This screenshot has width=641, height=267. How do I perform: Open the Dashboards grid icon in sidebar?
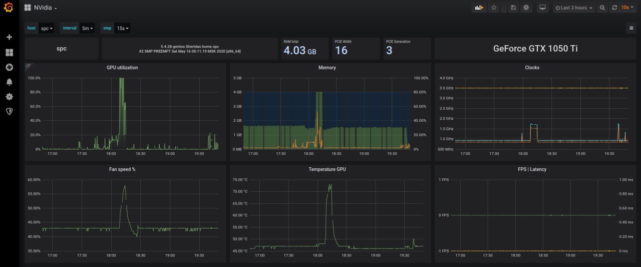pyautogui.click(x=9, y=52)
